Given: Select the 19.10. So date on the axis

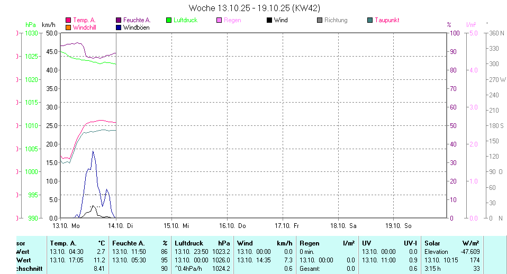Looking at the screenshot, I should click(401, 225).
